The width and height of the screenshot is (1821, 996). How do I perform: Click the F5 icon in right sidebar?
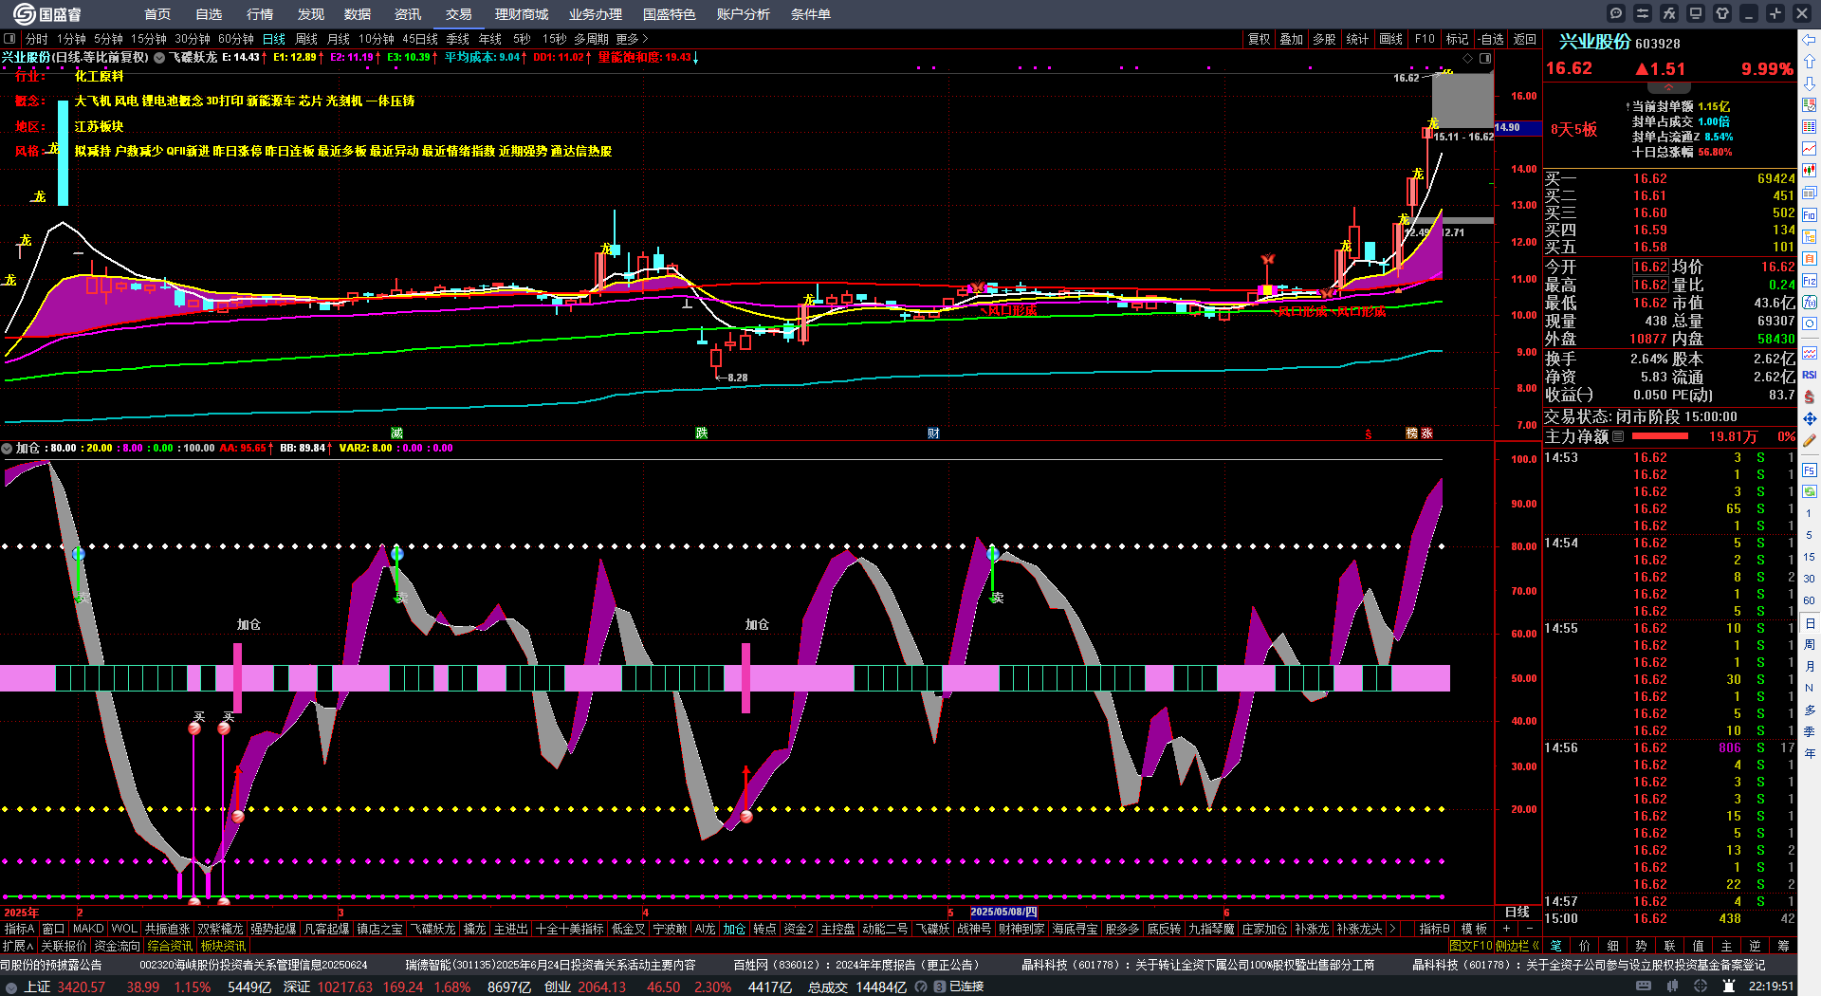[x=1810, y=470]
